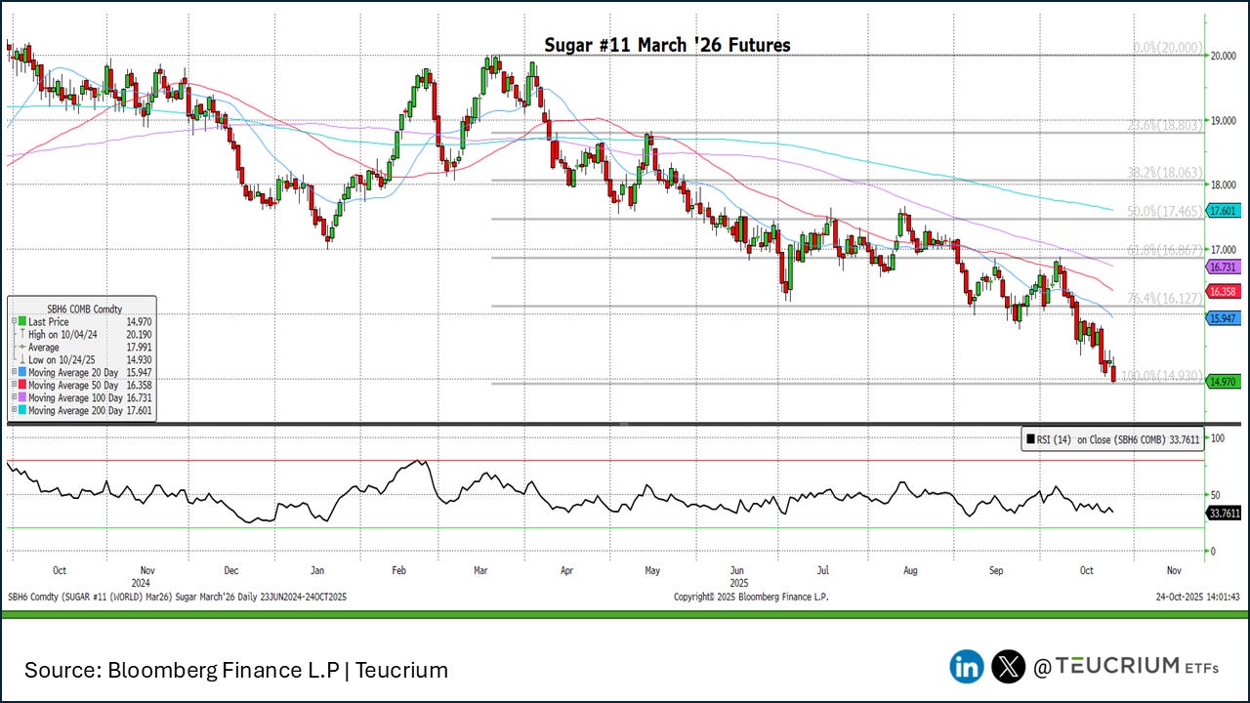Click the '100.0%(14.930)' Fibonacci level label
Screen dimensions: 1250x703
[x=1161, y=376]
